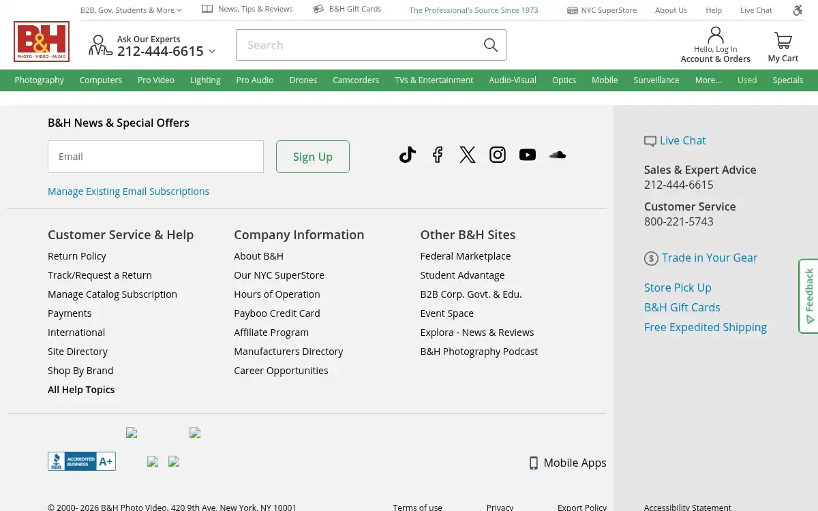Image resolution: width=818 pixels, height=511 pixels.
Task: Open the Pro Audio category
Action: click(255, 80)
